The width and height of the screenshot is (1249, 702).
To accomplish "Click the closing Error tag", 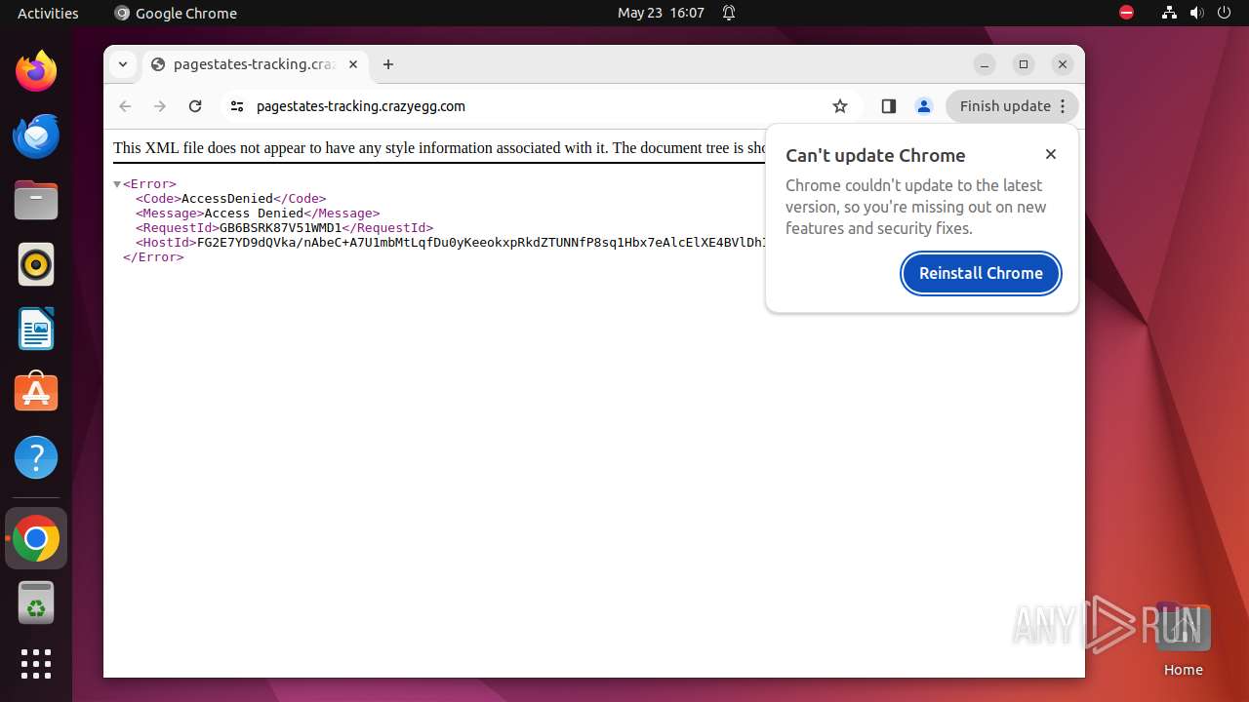I will [153, 257].
